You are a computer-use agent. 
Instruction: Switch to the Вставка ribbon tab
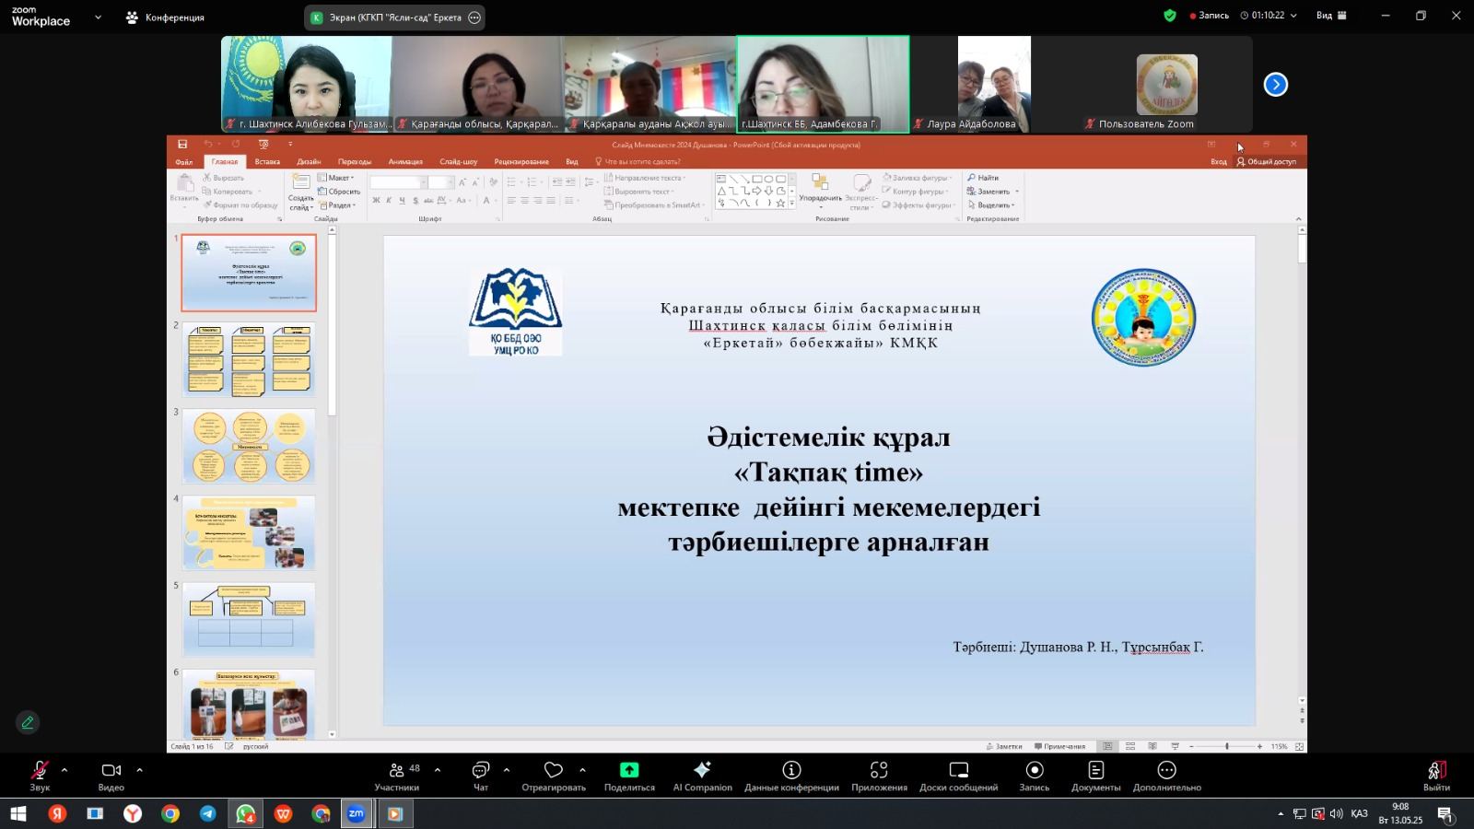(267, 160)
